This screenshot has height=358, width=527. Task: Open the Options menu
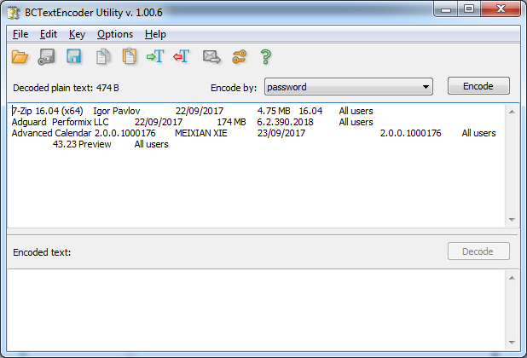pyautogui.click(x=115, y=34)
